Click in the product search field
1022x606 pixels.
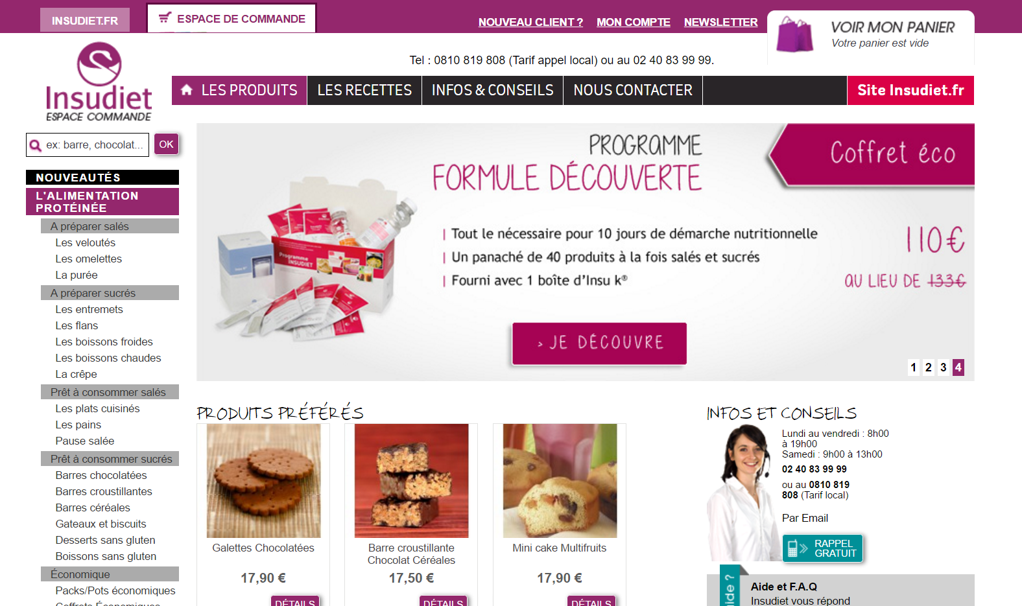pos(94,145)
